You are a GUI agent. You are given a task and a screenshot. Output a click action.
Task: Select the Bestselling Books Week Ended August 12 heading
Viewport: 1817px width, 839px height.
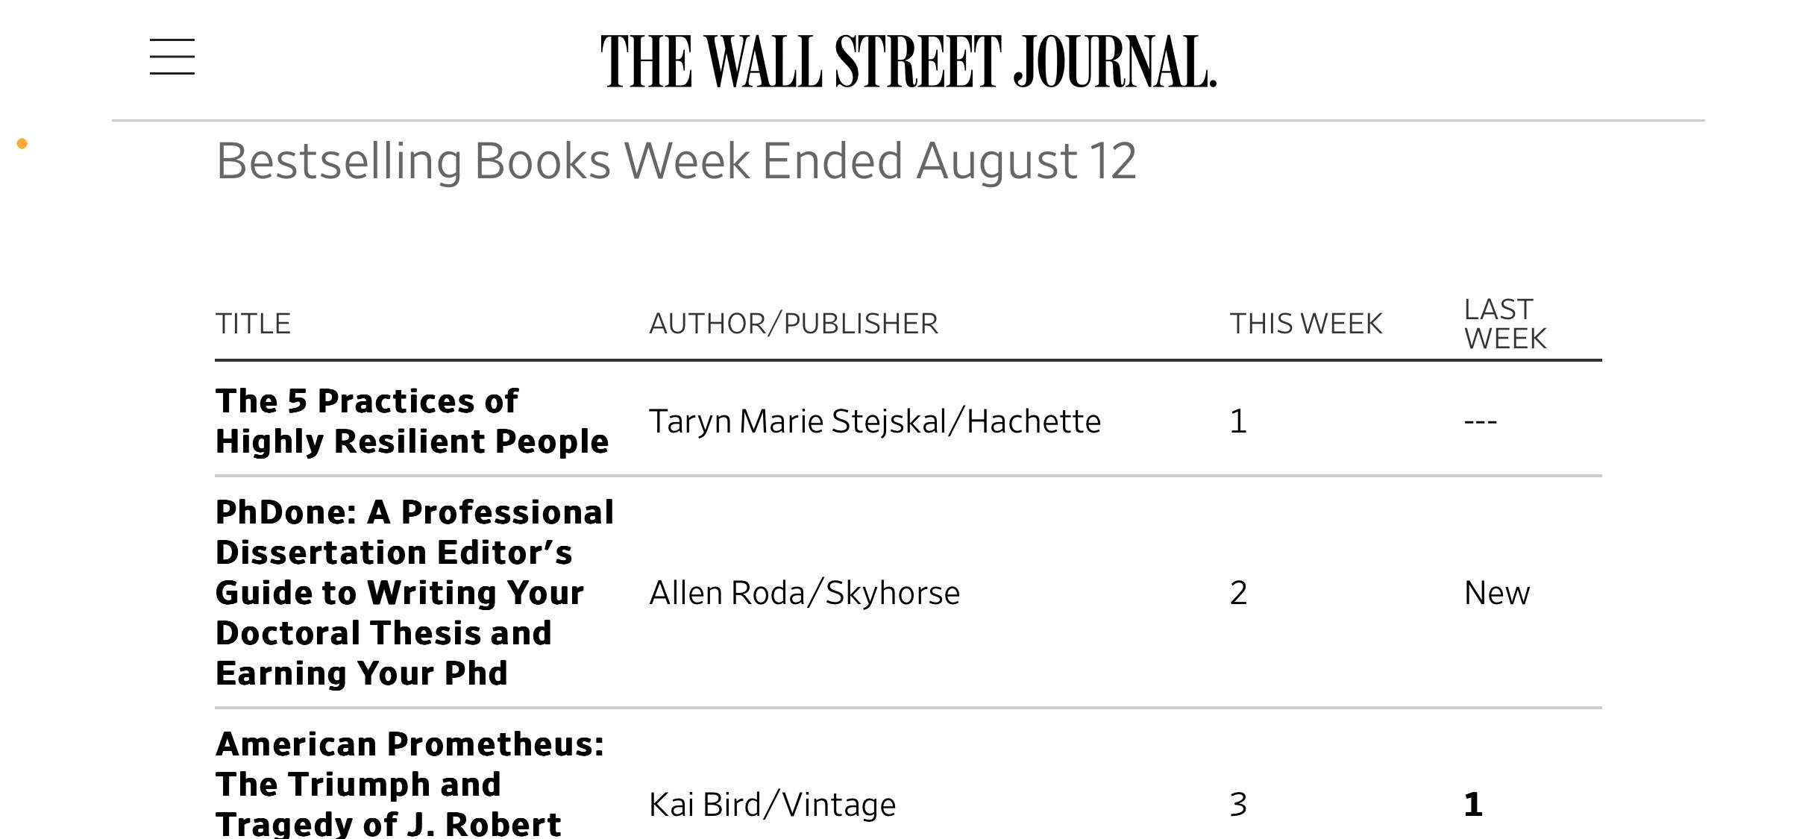(677, 162)
